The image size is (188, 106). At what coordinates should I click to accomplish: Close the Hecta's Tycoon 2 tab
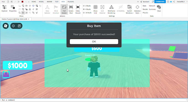(29, 19)
